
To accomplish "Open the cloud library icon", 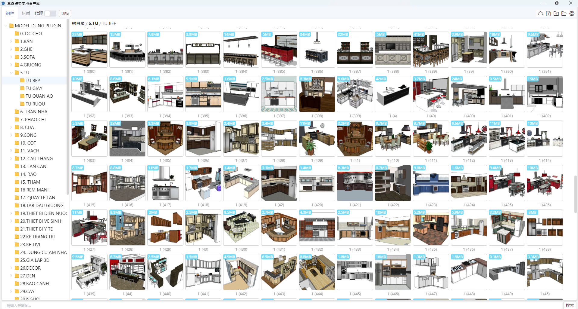I will 540,14.
